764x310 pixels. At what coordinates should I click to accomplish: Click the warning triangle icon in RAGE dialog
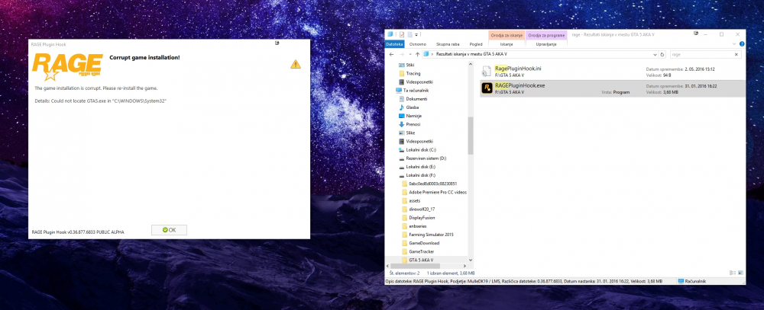click(x=295, y=64)
